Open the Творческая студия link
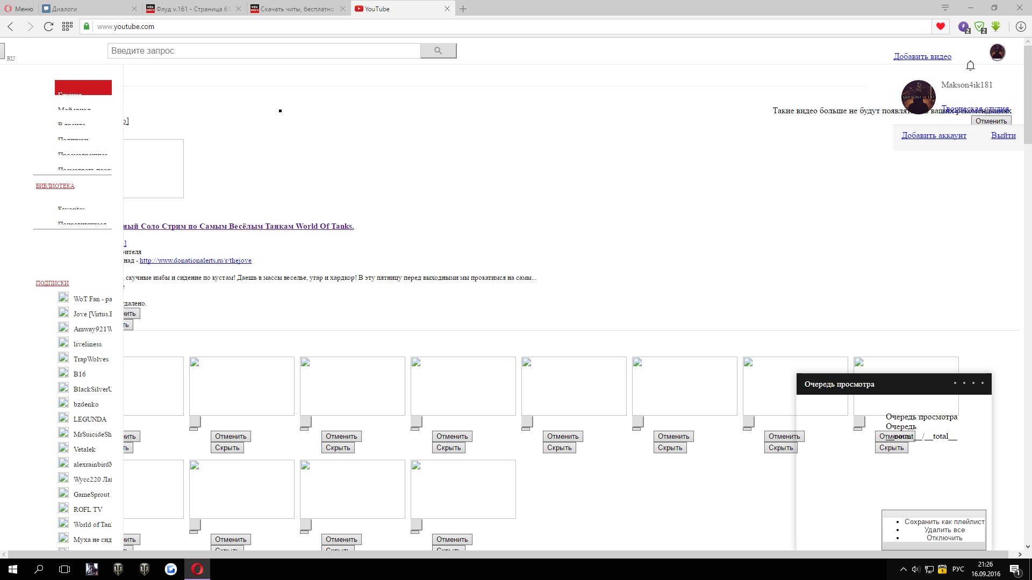The height and width of the screenshot is (580, 1032). 975,108
